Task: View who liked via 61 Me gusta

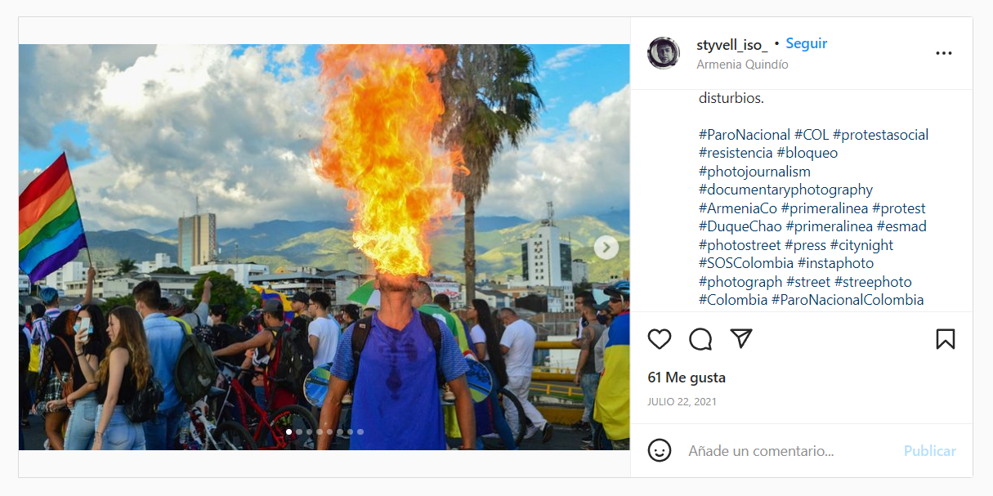Action: (687, 378)
